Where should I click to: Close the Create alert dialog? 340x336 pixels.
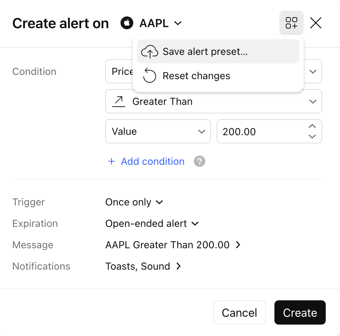click(x=316, y=23)
